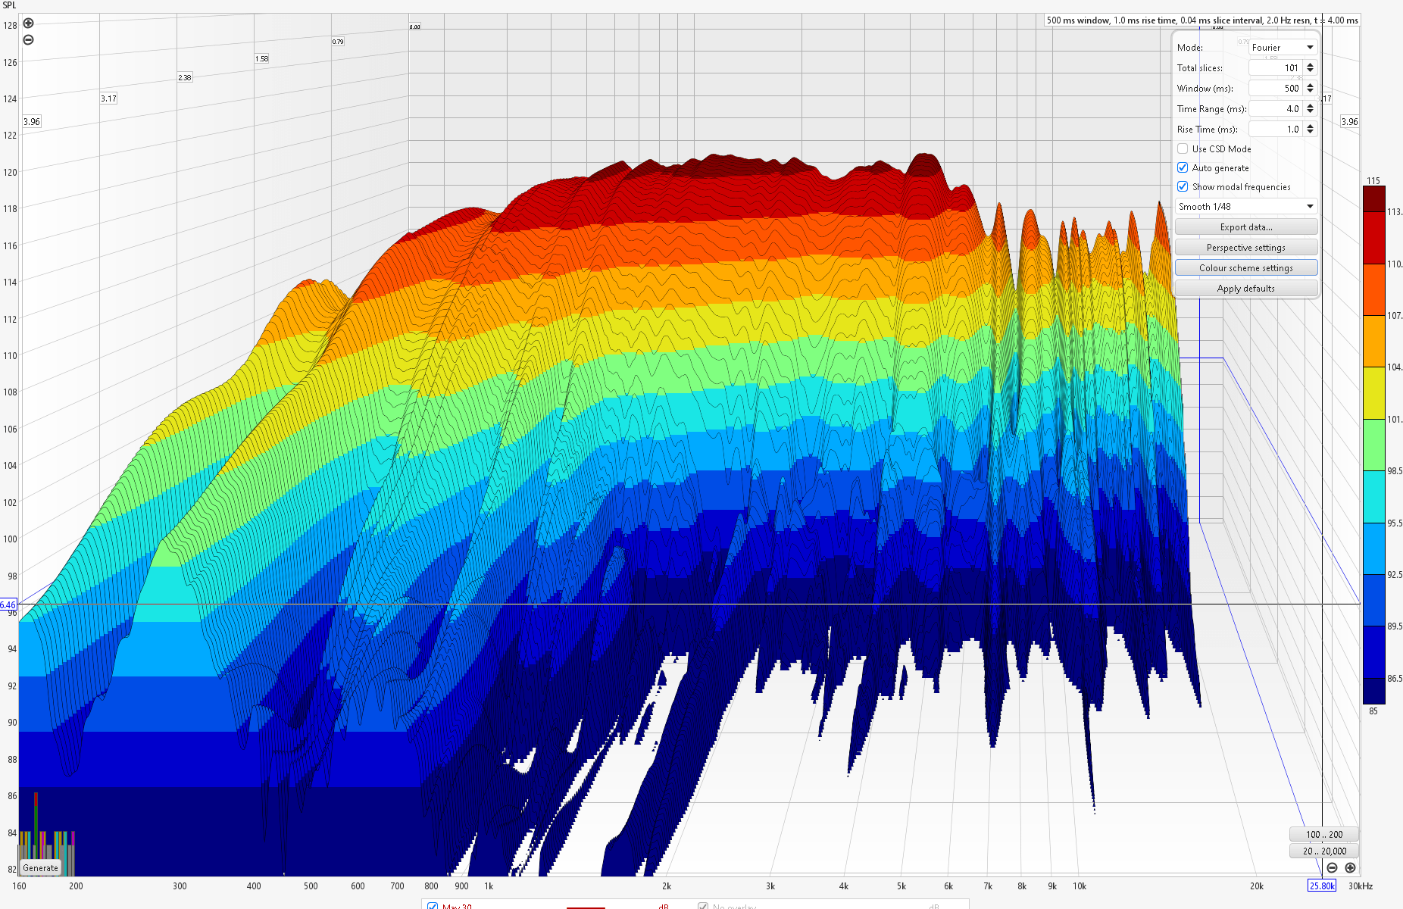The height and width of the screenshot is (909, 1403).
Task: Decrease Total slices value
Action: point(1311,71)
